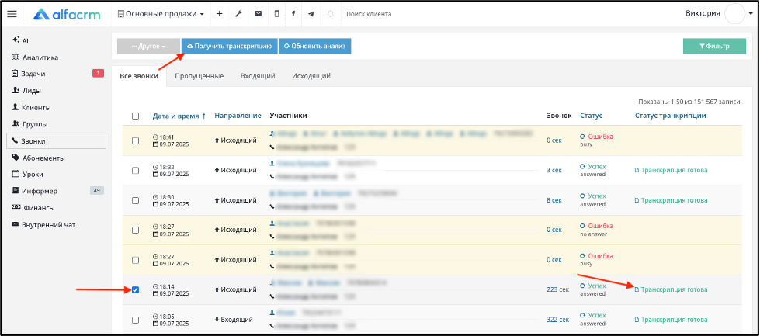The image size is (760, 336).
Task: Click the plus icon in top toolbar
Action: [x=220, y=14]
